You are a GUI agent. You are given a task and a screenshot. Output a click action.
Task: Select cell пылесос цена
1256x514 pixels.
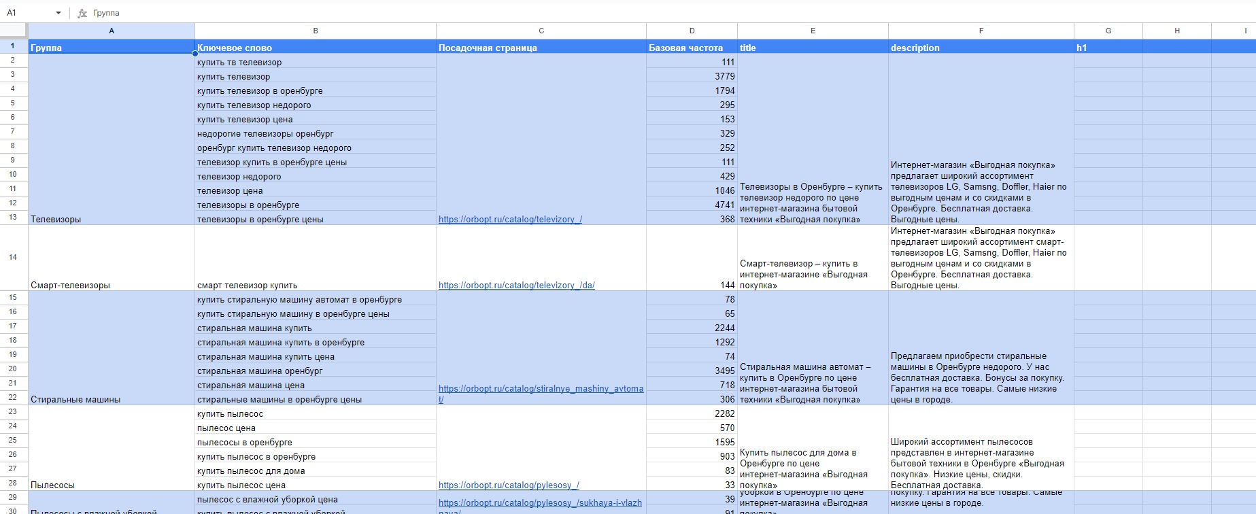(x=316, y=428)
